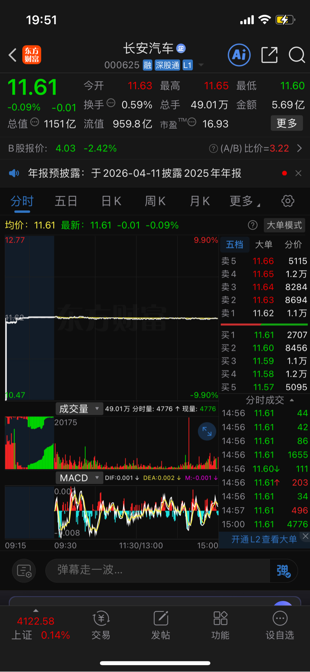Open the 成交量 indicator dropdown
This screenshot has width=310, height=672.
79,409
